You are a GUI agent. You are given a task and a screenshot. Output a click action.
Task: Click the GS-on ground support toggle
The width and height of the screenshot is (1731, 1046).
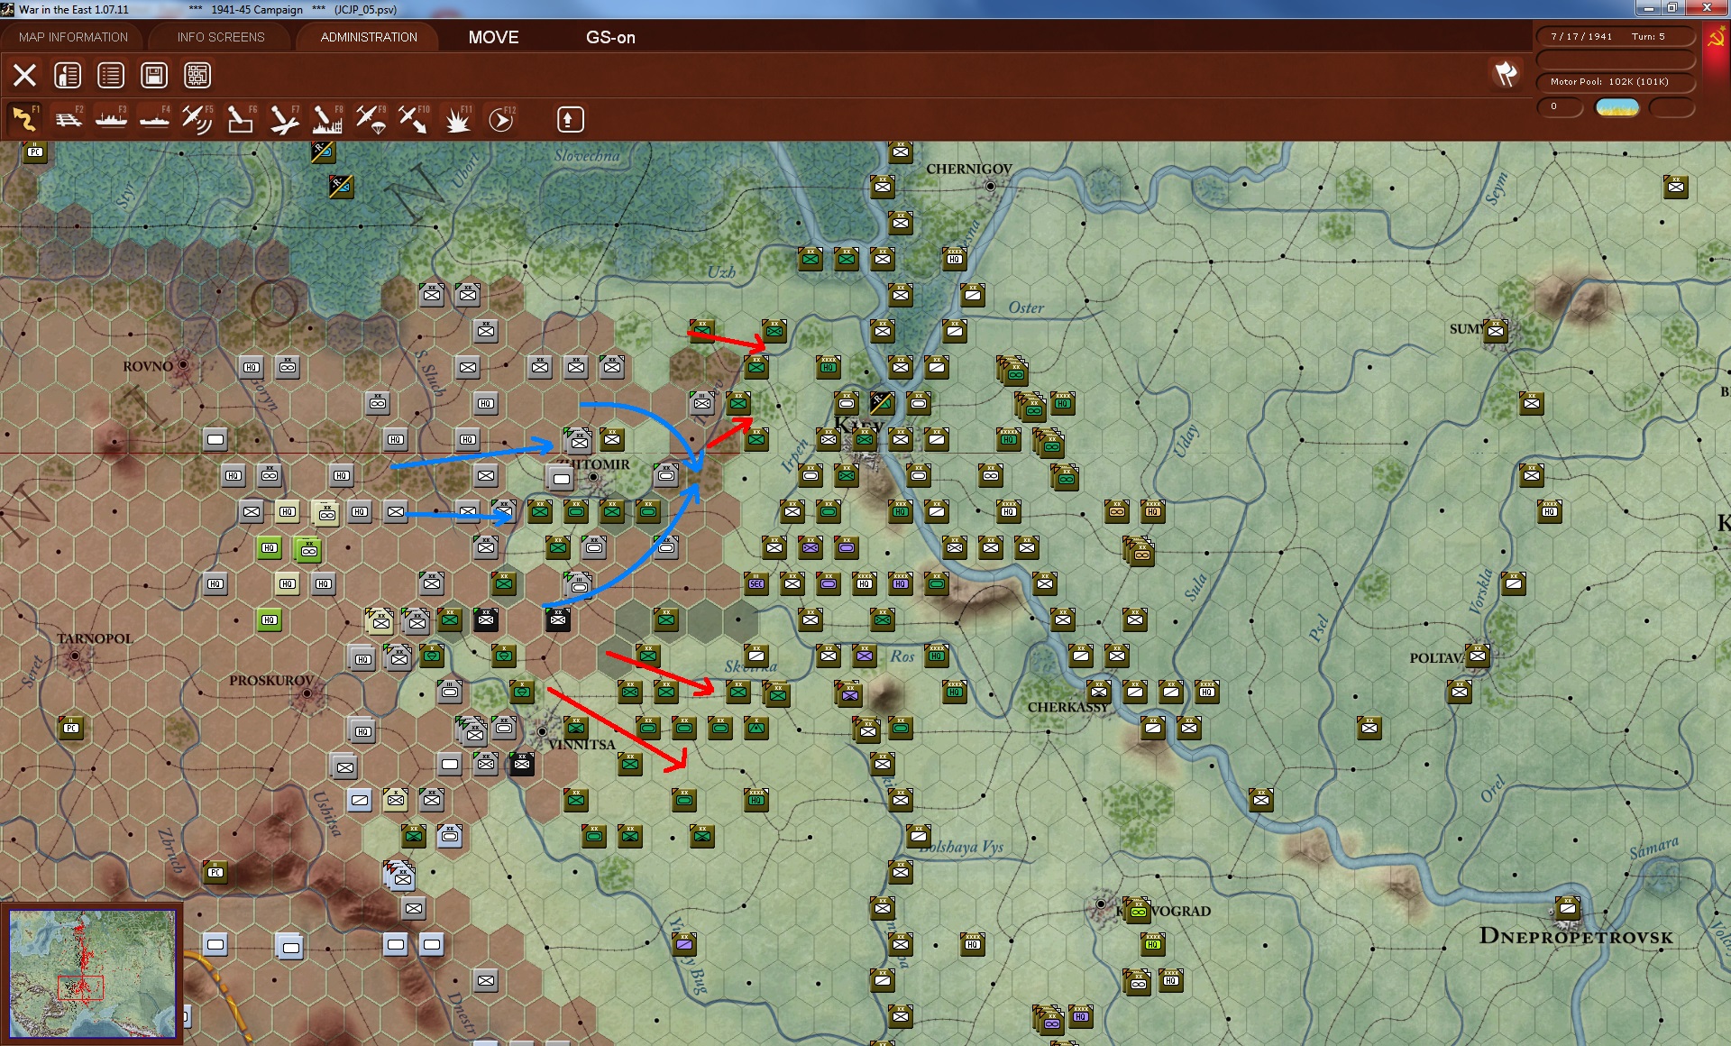click(610, 37)
